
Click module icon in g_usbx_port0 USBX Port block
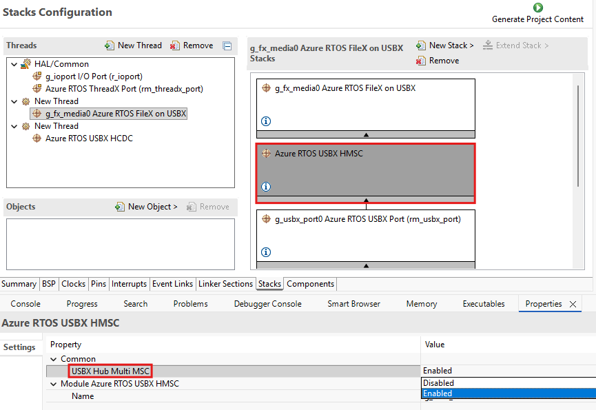point(267,219)
